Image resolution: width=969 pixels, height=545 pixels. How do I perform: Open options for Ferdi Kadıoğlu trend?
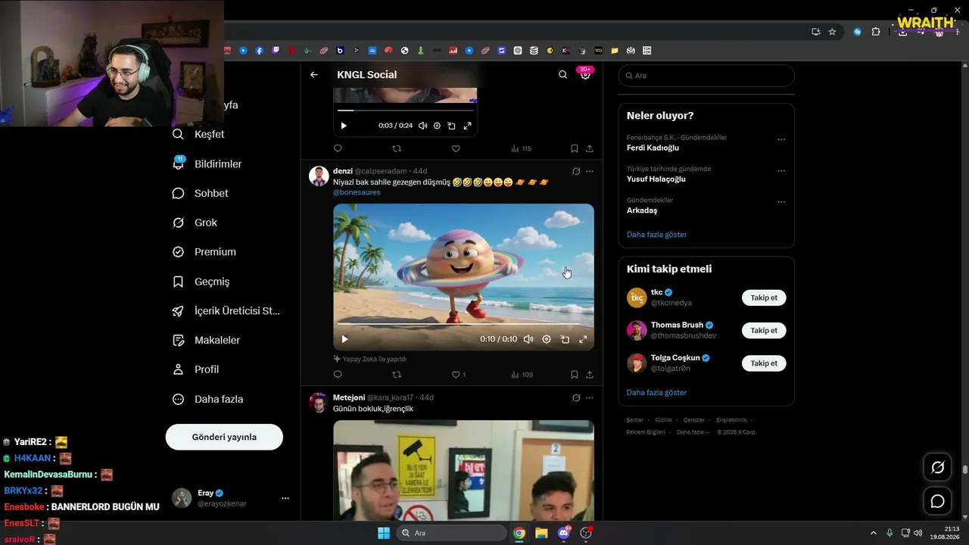781,139
